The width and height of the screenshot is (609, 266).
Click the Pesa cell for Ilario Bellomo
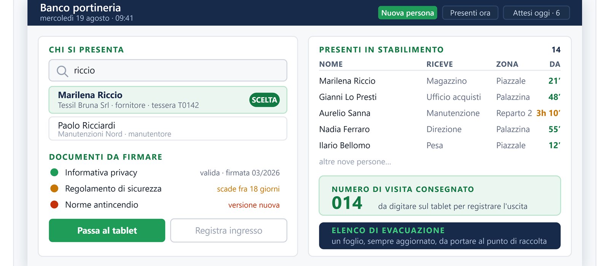(x=435, y=145)
